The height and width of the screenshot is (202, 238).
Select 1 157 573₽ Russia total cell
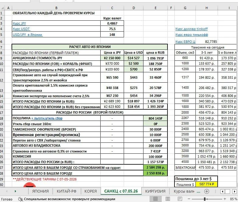coord(155,162)
